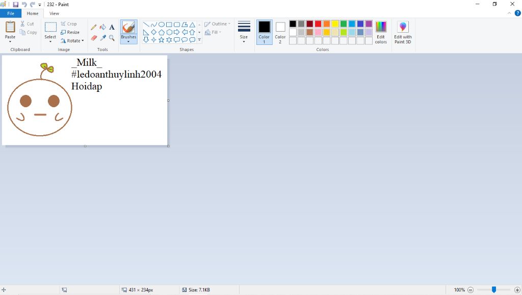Open Edit colors dialog
The height and width of the screenshot is (295, 522).
coord(381,32)
